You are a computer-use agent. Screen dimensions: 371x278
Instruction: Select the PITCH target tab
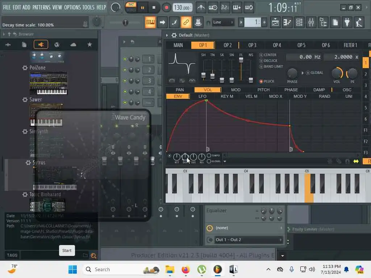263,90
